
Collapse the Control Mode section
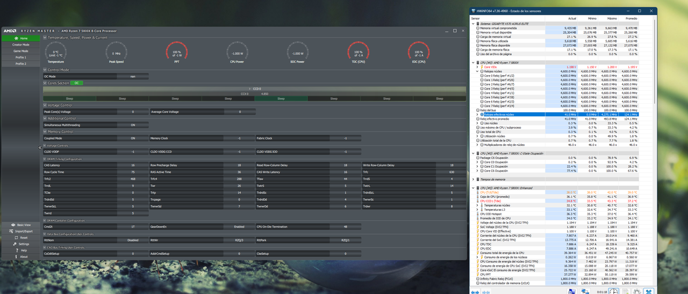(45, 70)
